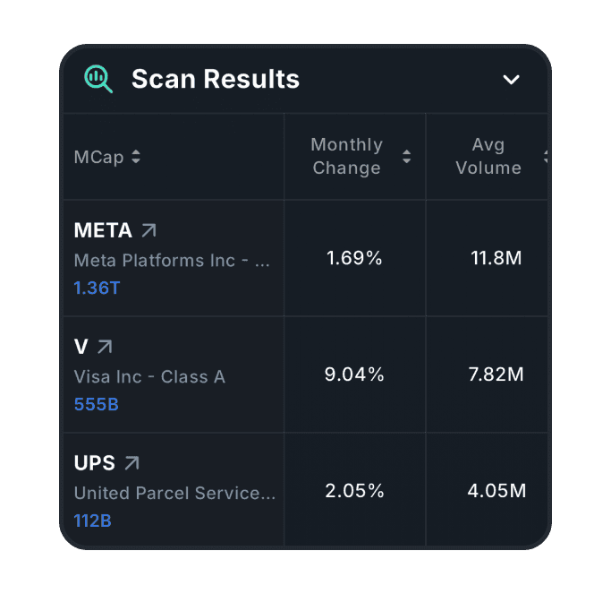Viewport: 611px width, 594px height.
Task: Click the Scan Results magnifier icon
Action: pyautogui.click(x=98, y=79)
